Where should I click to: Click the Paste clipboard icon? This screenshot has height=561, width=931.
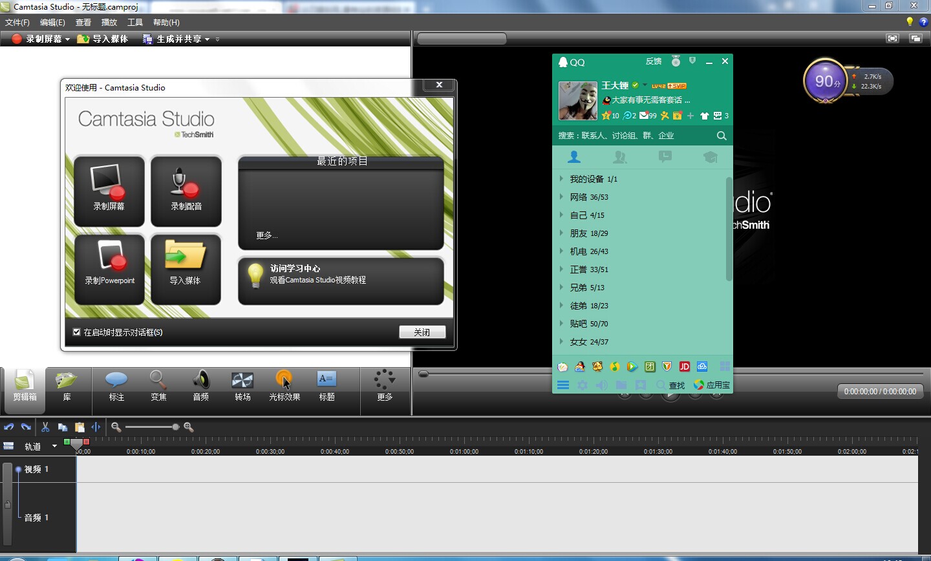(x=80, y=427)
